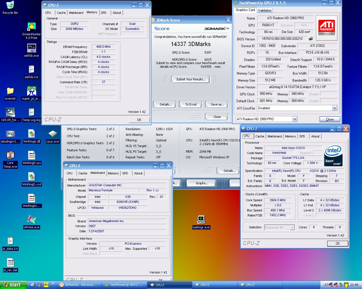Click the ScreenHunter hand icon in system tray

346,285
